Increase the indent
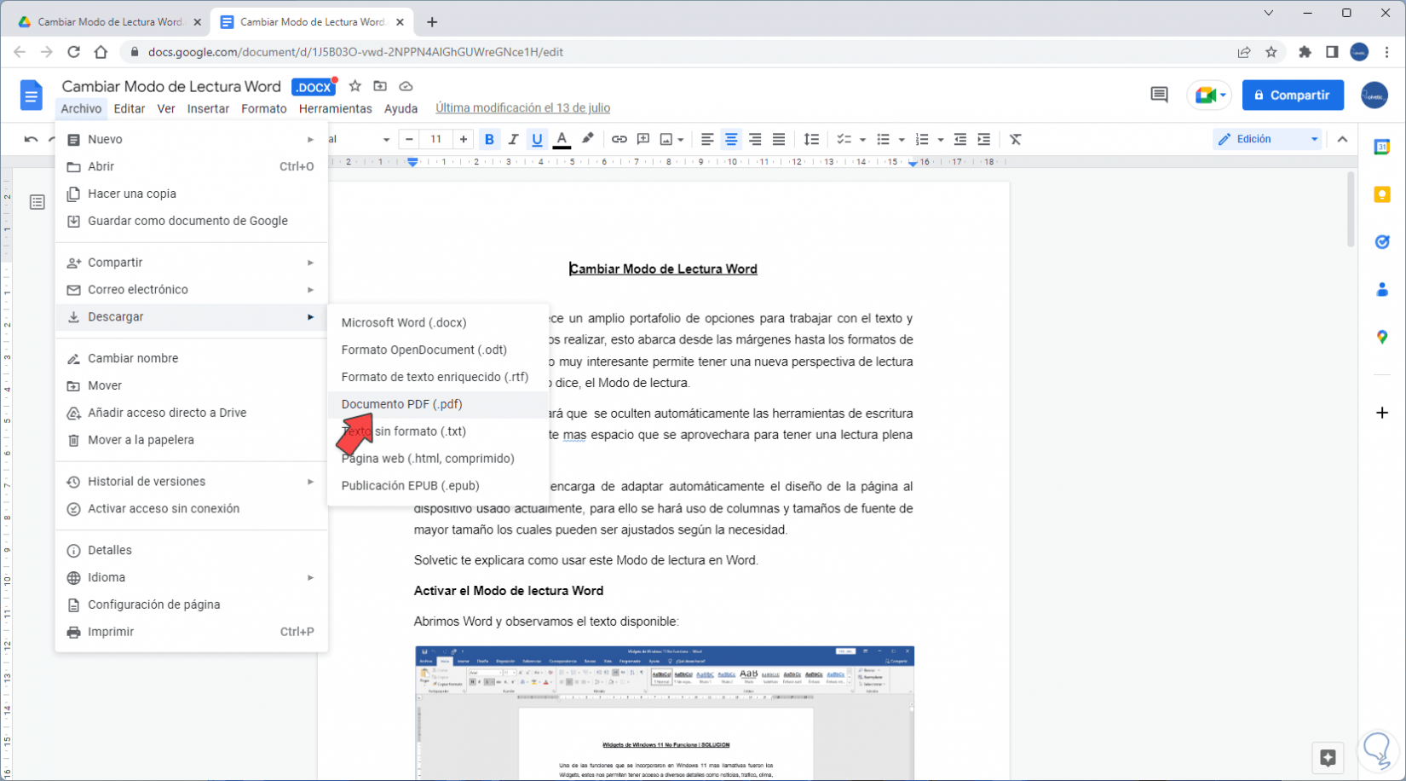The image size is (1406, 781). 984,139
